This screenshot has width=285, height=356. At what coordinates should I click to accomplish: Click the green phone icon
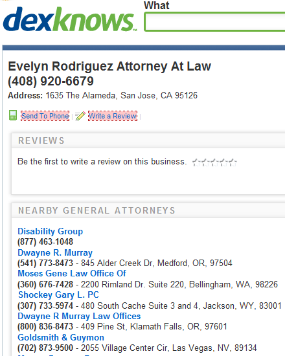coord(13,115)
